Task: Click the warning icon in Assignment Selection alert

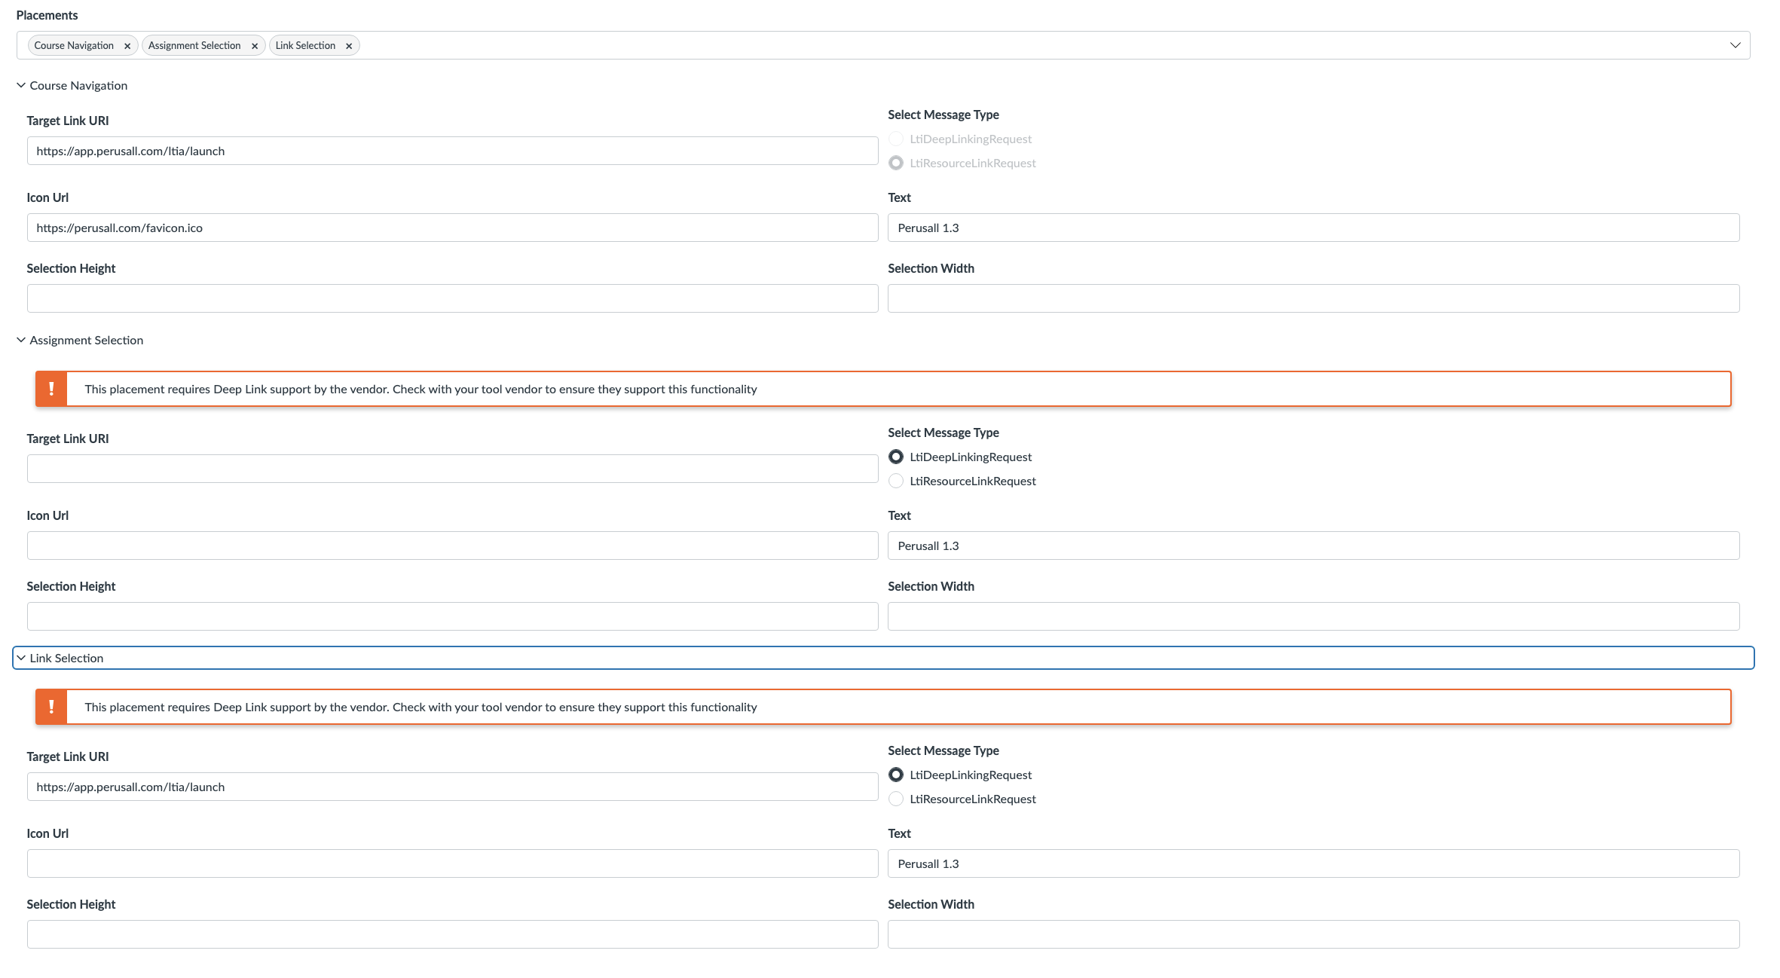Action: tap(51, 389)
